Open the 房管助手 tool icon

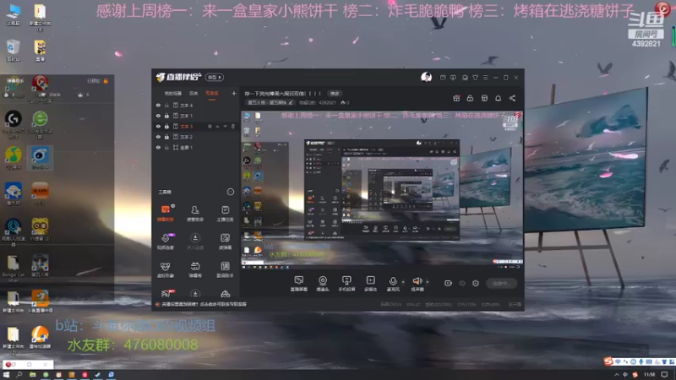point(195,214)
